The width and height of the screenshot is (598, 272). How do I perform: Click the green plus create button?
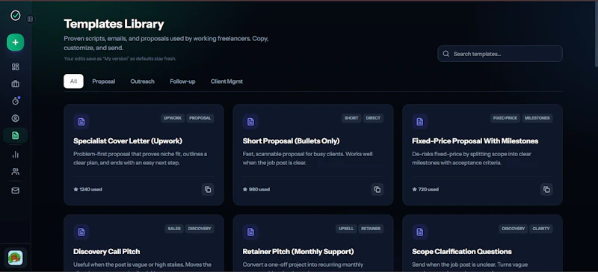click(x=15, y=42)
